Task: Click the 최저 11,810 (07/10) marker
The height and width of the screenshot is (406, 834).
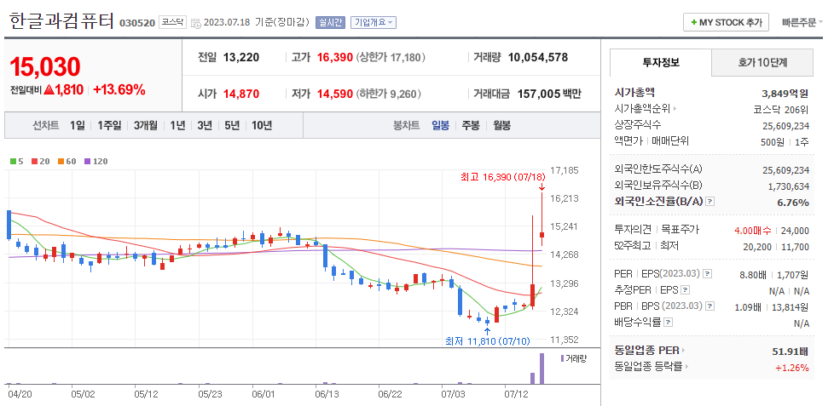Action: [488, 340]
